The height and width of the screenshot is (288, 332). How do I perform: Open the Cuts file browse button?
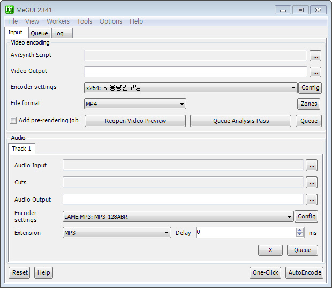(x=312, y=182)
